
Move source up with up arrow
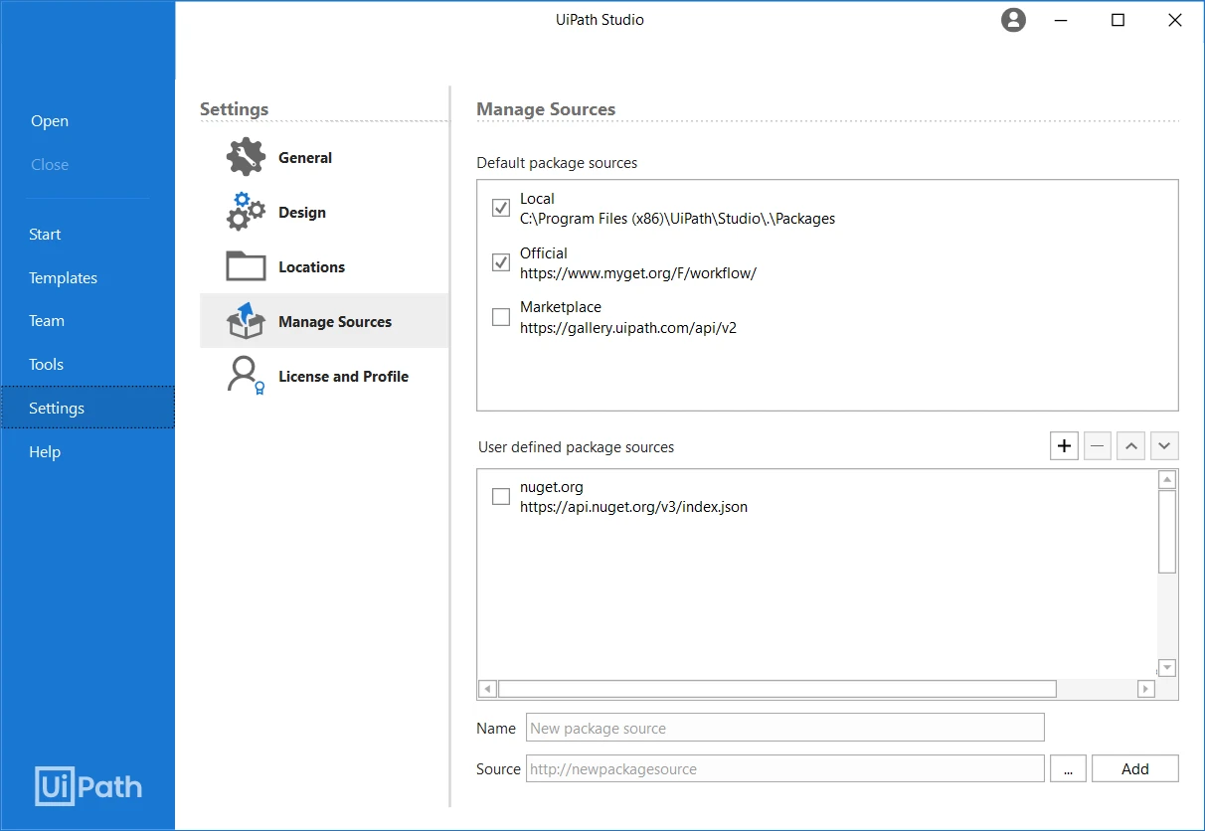1130,446
